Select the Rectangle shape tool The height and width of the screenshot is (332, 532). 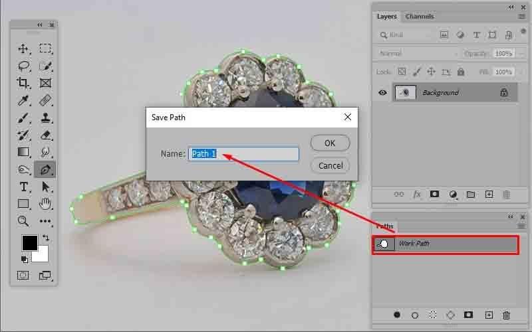point(23,204)
